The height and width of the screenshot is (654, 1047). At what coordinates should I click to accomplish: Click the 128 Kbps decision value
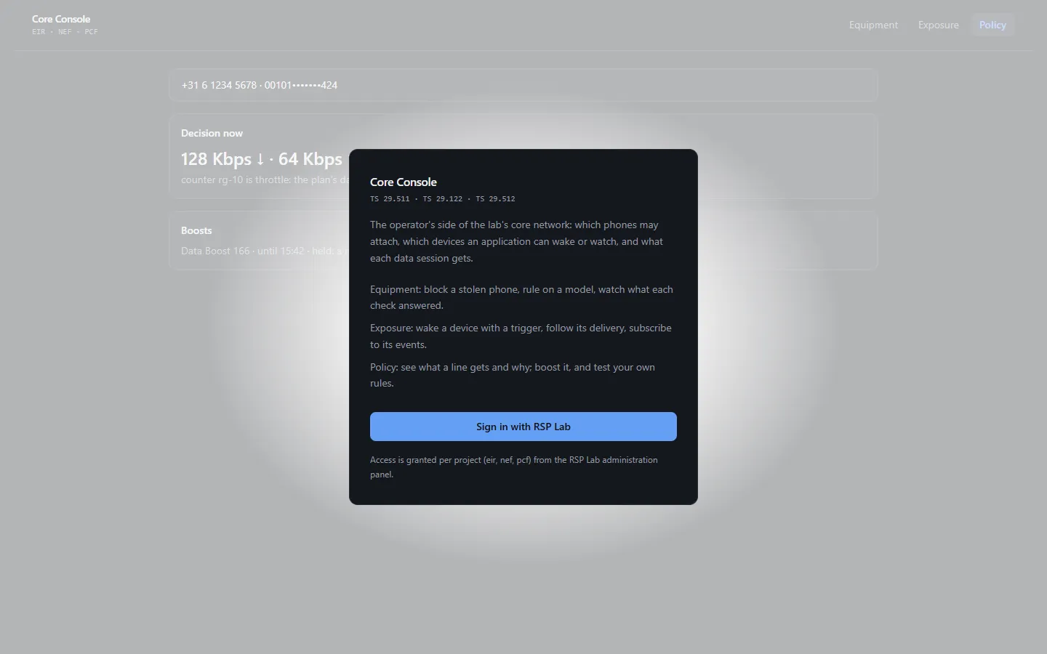261,159
